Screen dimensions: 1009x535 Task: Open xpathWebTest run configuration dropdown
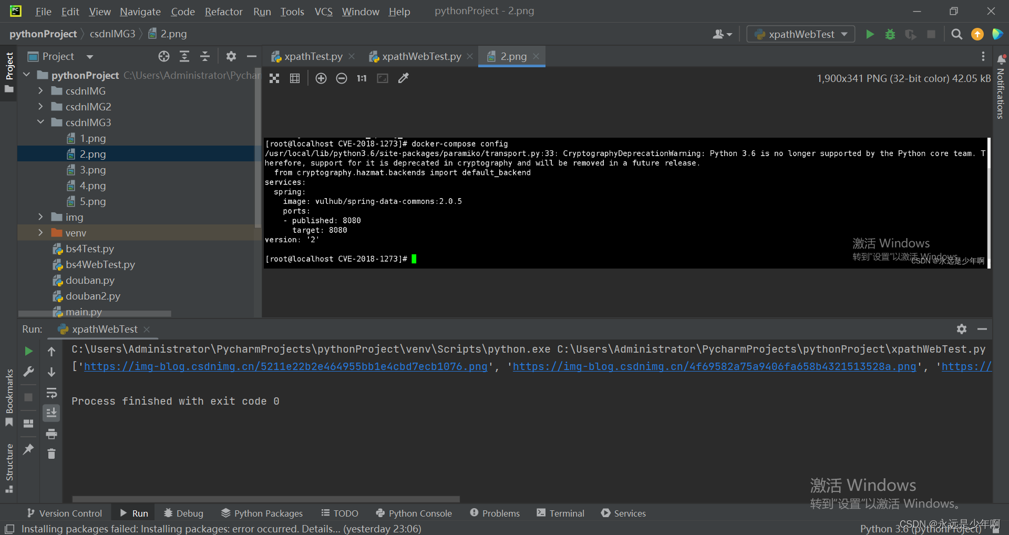tap(801, 34)
